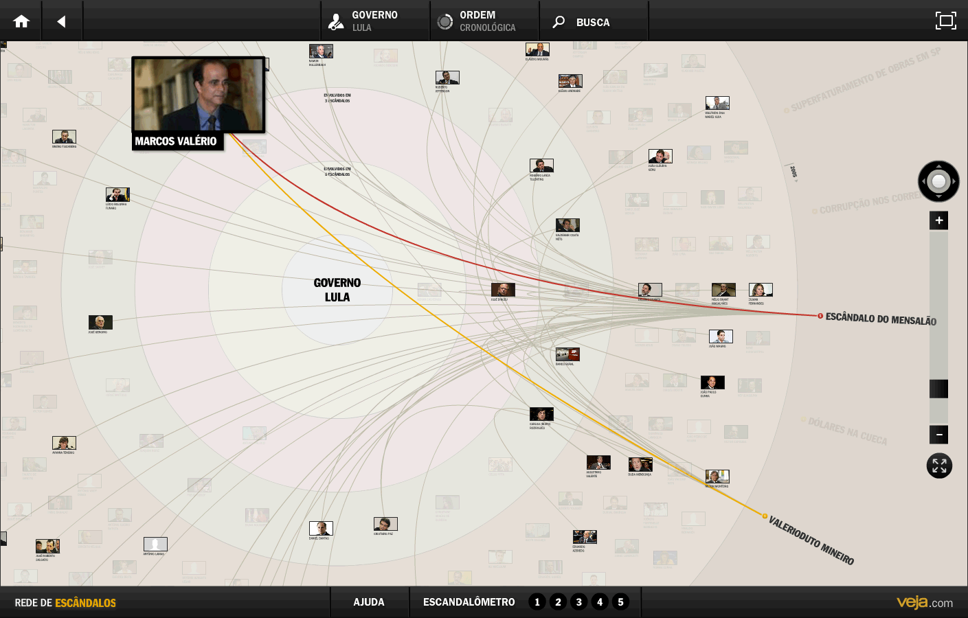This screenshot has width=968, height=618.
Task: Click the 2005 timeline marker
Action: (793, 172)
